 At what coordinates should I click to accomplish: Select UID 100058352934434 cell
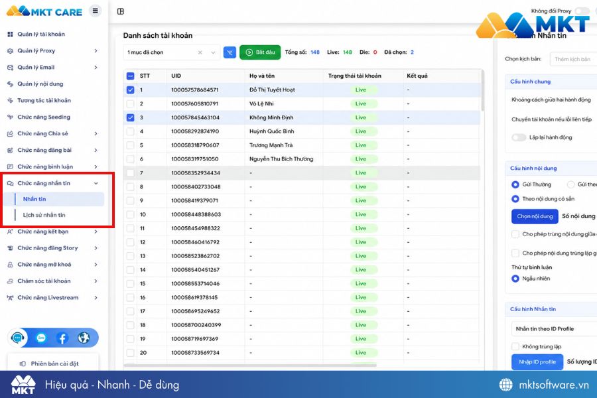coord(206,173)
